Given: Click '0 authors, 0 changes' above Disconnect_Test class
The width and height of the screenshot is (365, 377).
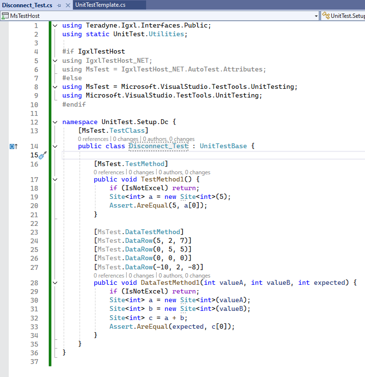Looking at the screenshot, I should 169,139.
